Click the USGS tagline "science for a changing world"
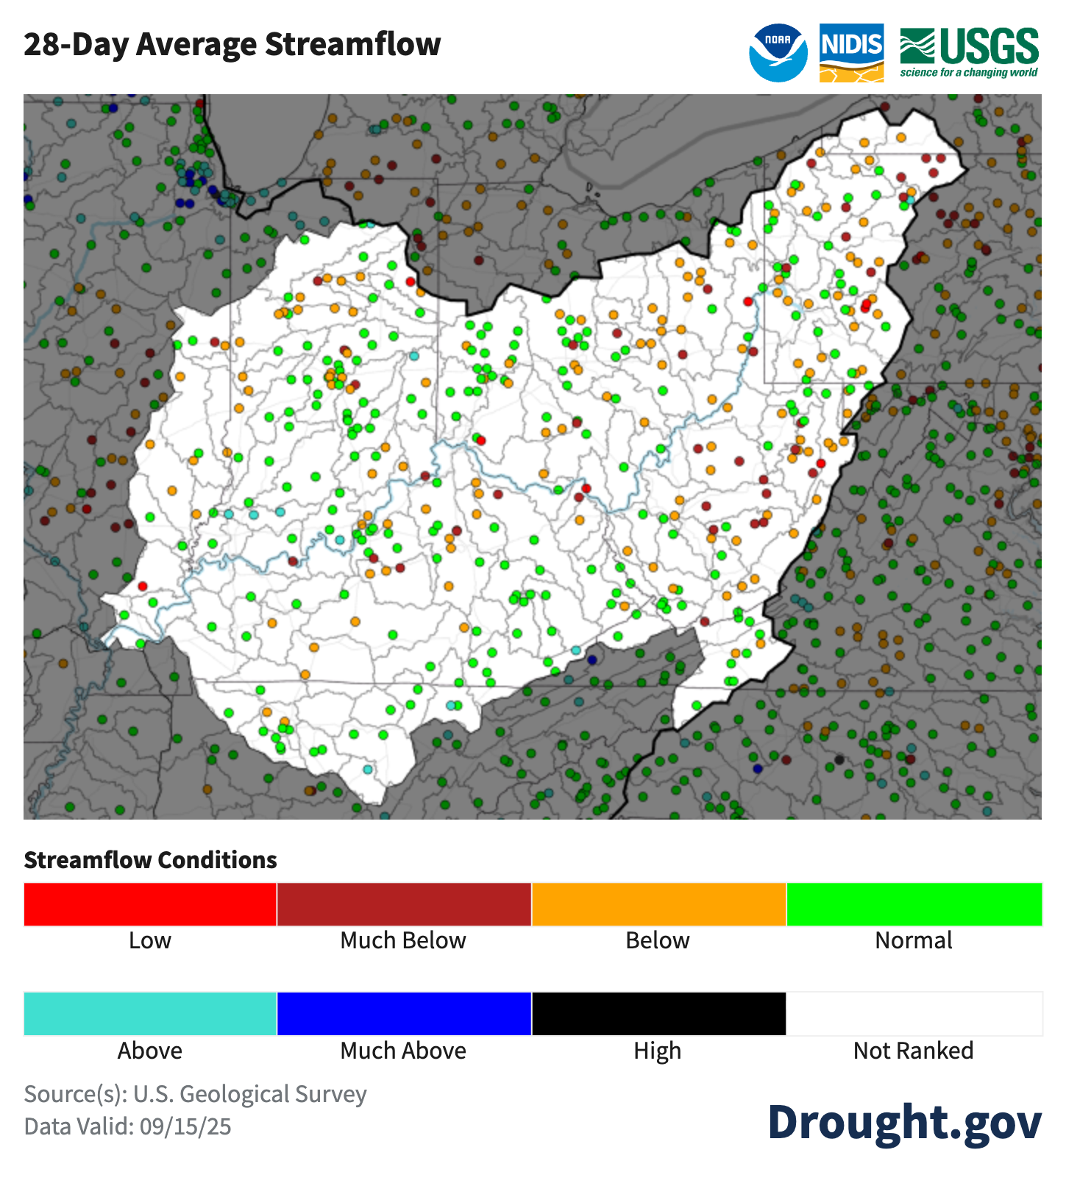Image resolution: width=1066 pixels, height=1186 pixels. pyautogui.click(x=968, y=72)
